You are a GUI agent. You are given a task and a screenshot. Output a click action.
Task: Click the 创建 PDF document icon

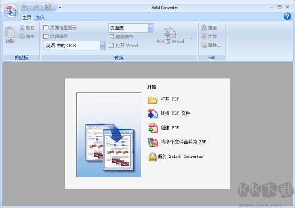[x=153, y=128]
